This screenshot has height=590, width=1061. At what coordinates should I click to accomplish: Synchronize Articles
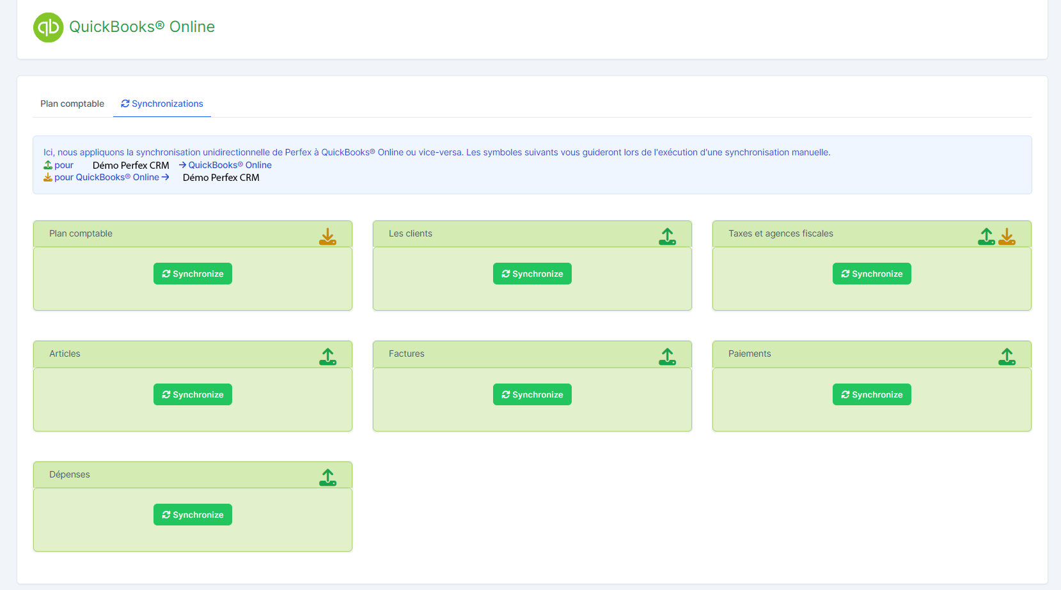click(193, 394)
